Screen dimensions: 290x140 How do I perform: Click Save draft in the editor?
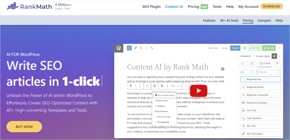[213, 48]
